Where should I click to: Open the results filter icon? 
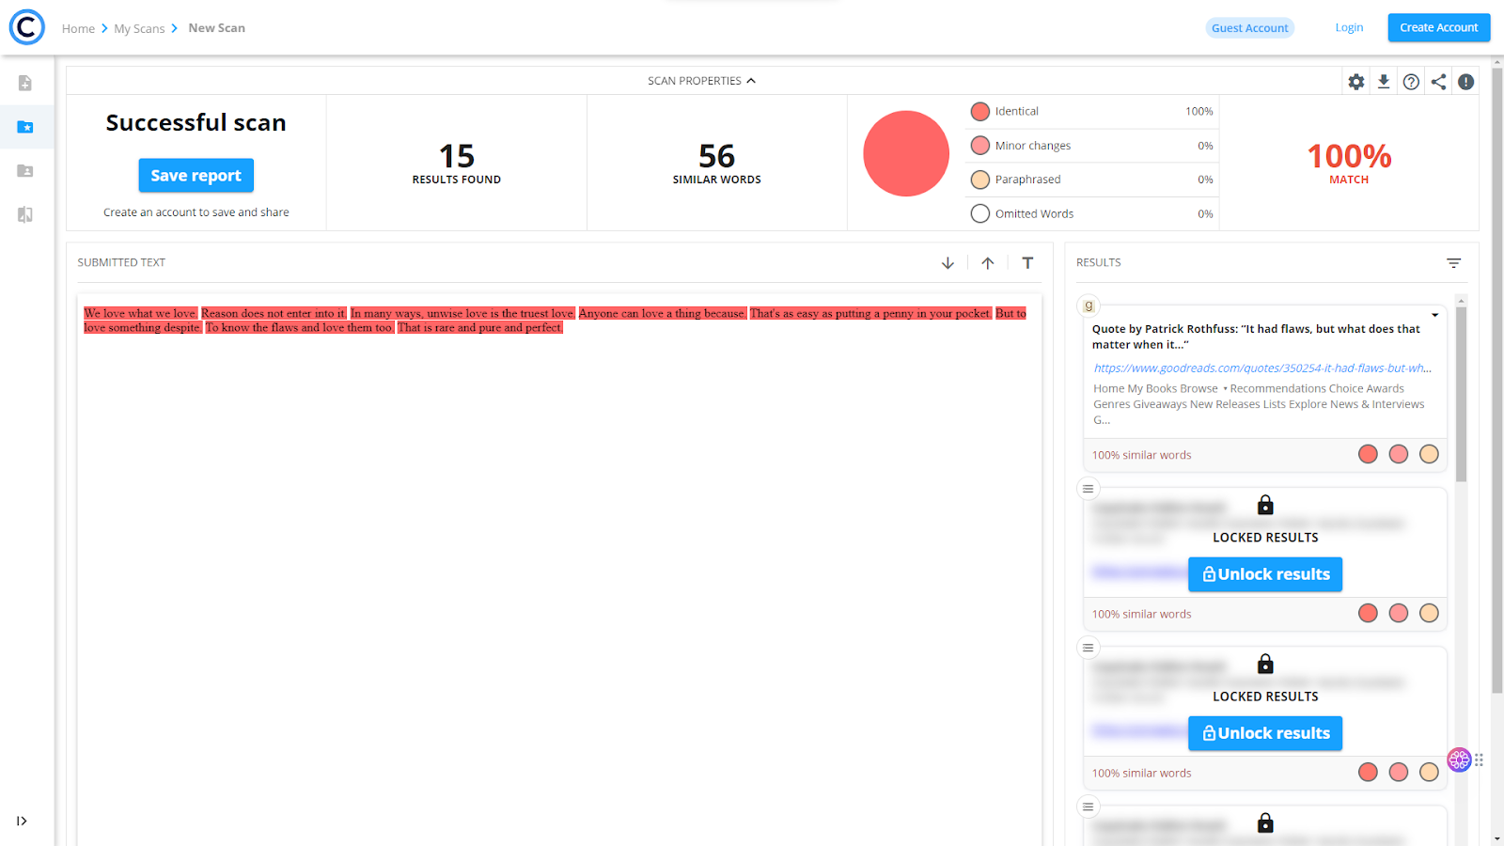coord(1453,263)
